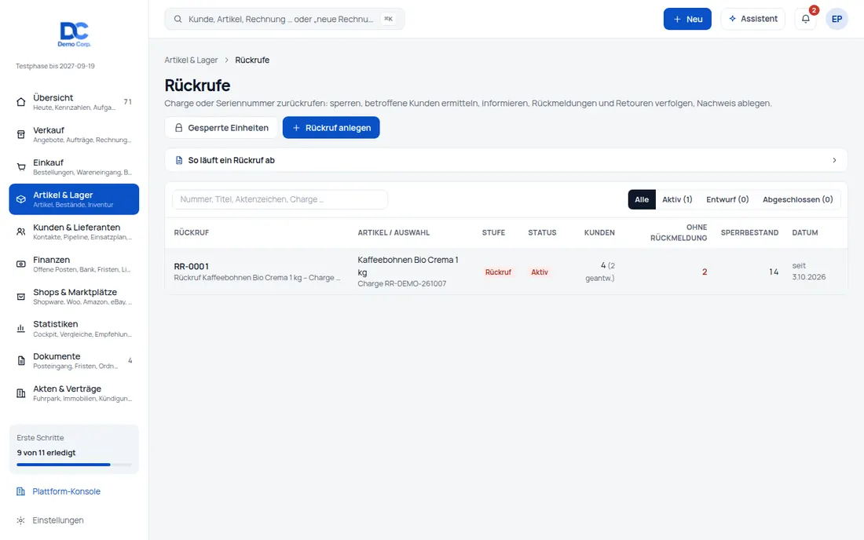Click the Rückrufe breadcrumb item
Screen dimensions: 864x540
pos(252,60)
